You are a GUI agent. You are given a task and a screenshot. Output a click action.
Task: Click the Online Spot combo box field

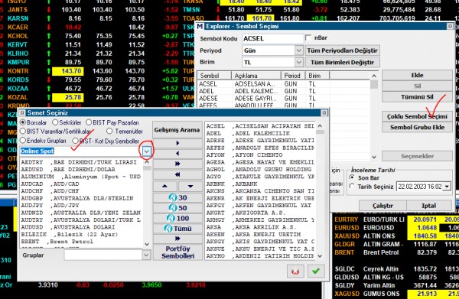coord(81,151)
